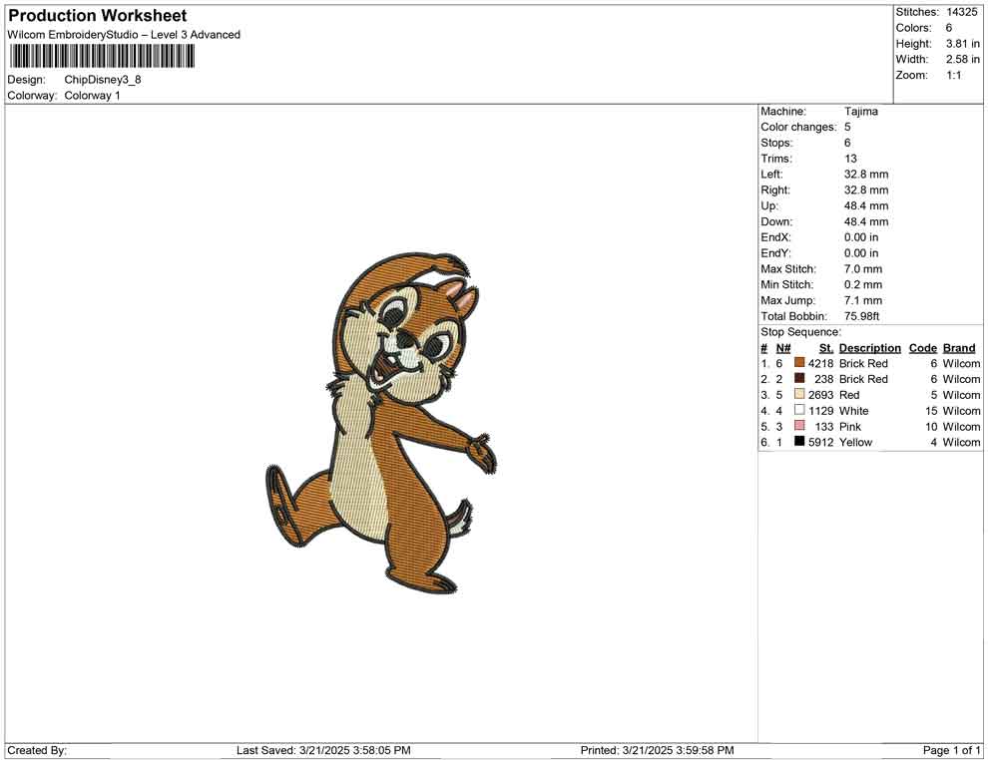Click the barcode under the header
The width and height of the screenshot is (988, 760).
coord(101,57)
